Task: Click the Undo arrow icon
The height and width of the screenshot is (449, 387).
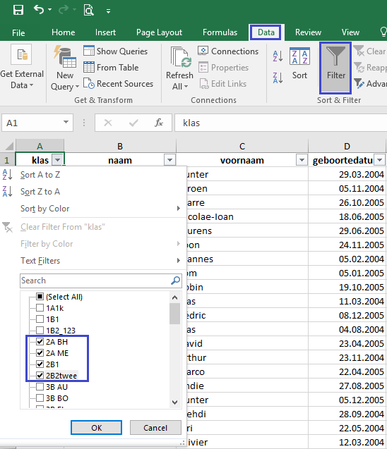Action: point(39,10)
